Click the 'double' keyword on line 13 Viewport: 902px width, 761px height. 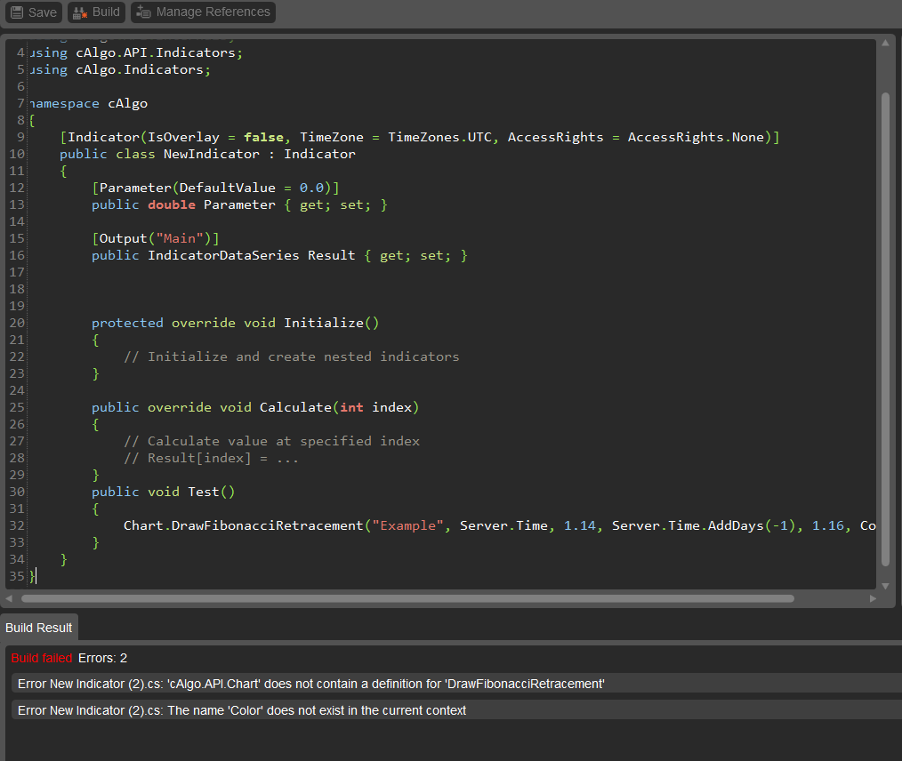[172, 204]
